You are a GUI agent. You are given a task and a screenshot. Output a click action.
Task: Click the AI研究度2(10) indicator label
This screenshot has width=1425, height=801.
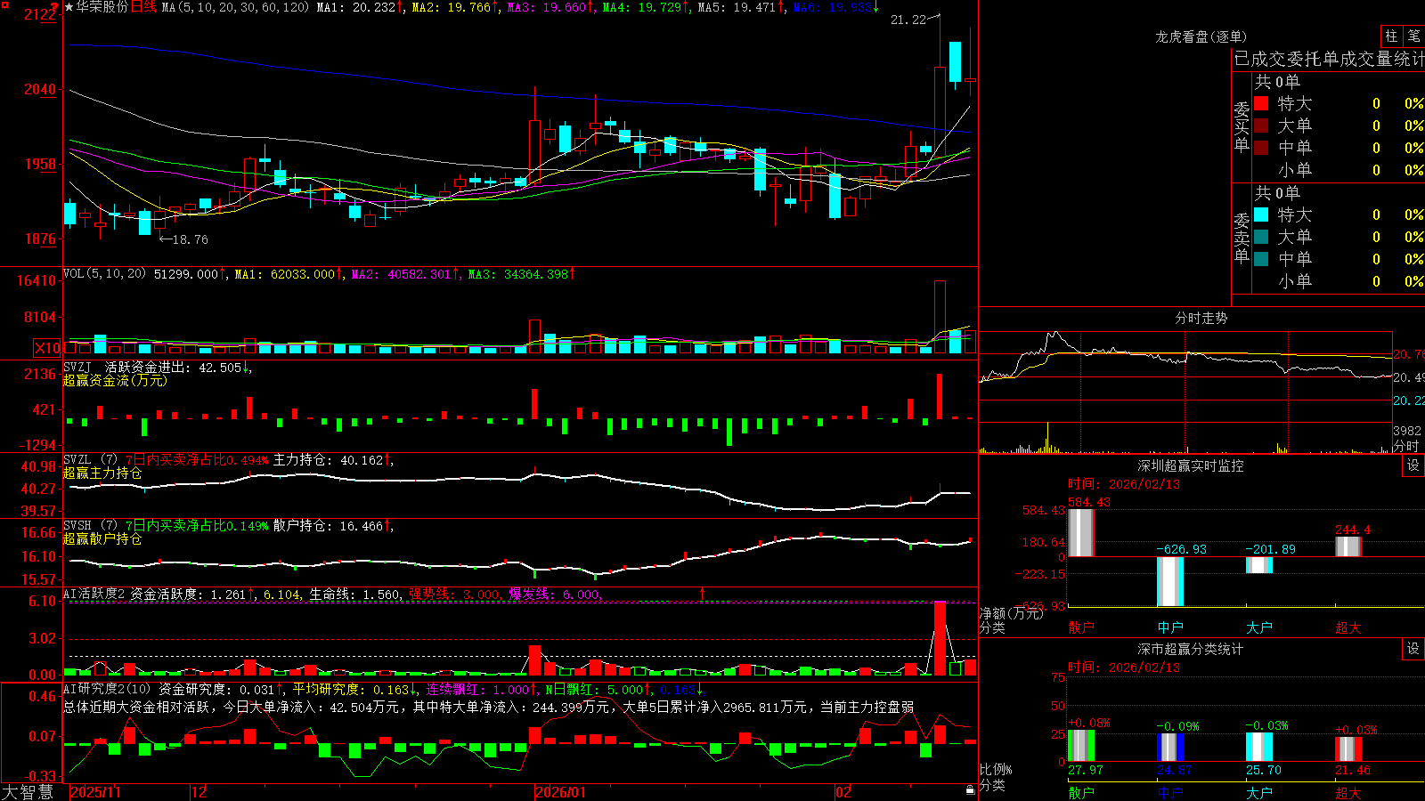(108, 689)
